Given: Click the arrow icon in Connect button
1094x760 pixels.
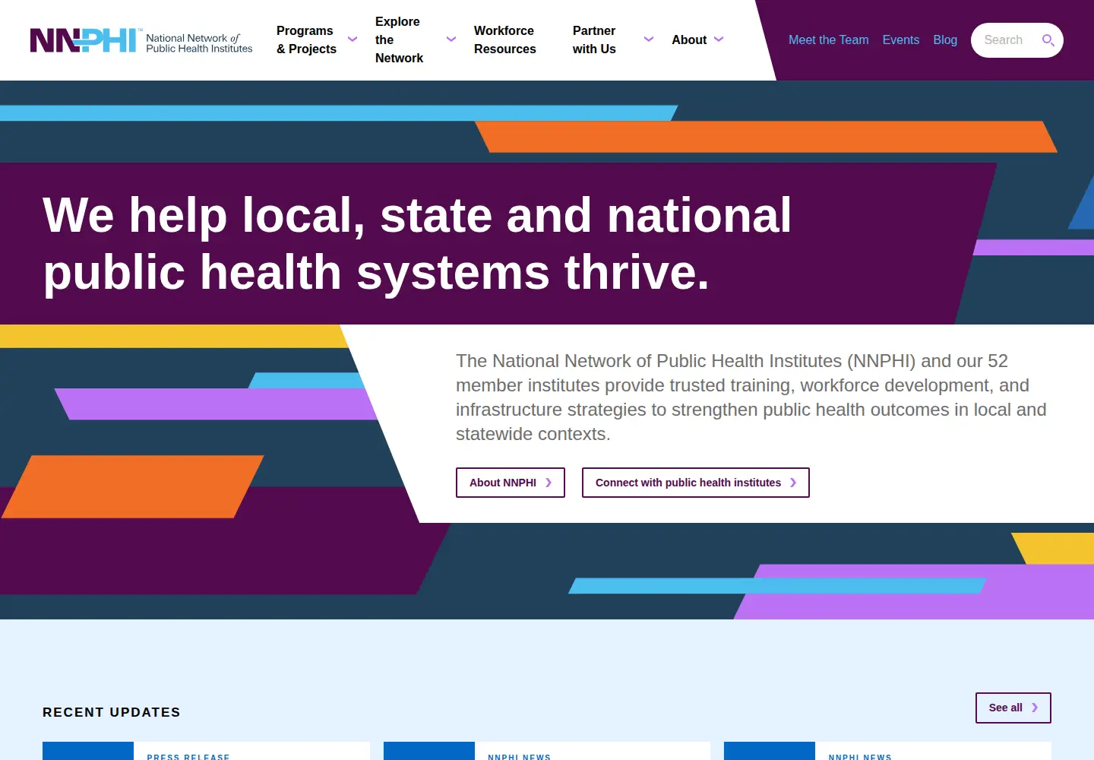Looking at the screenshot, I should pos(793,483).
